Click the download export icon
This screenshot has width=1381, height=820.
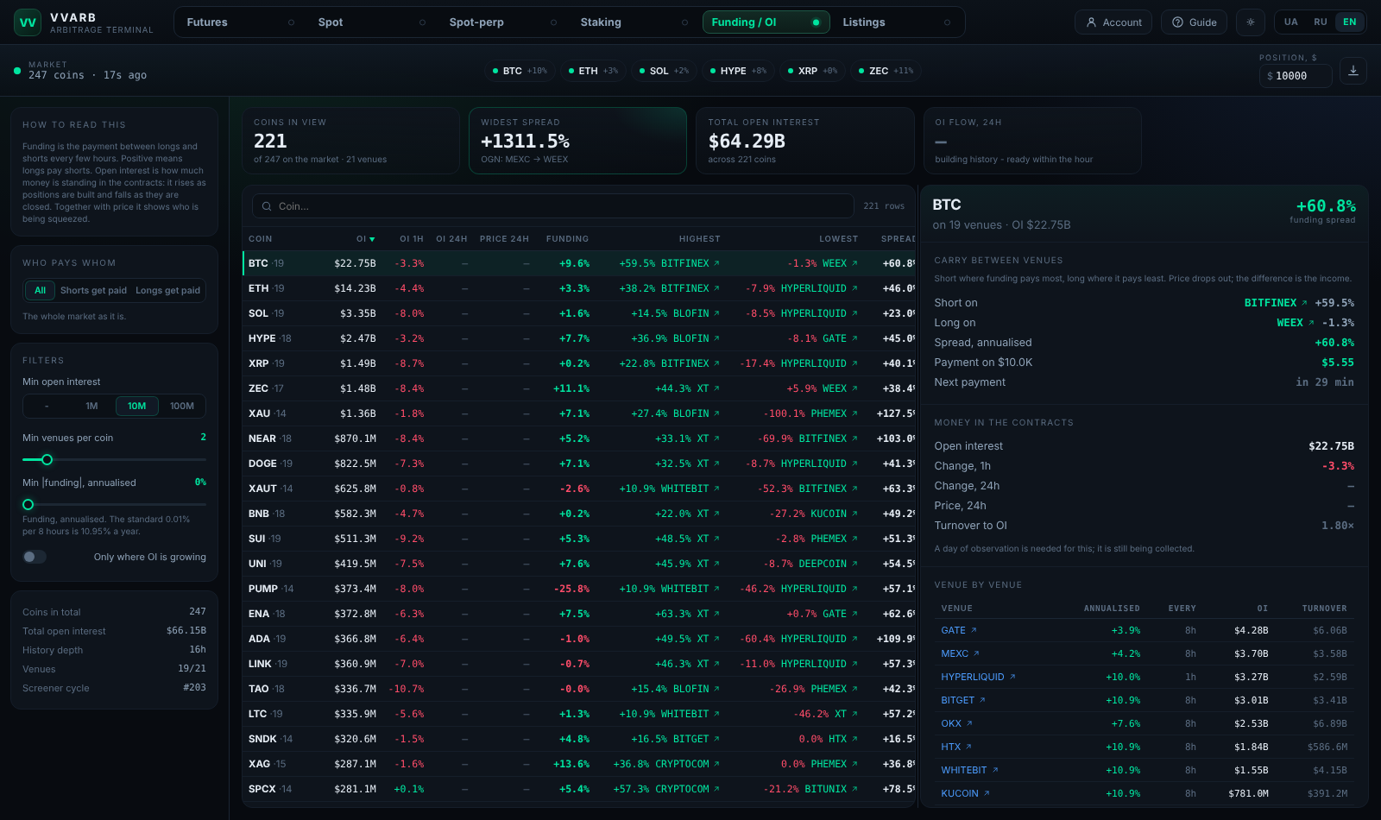coord(1353,71)
